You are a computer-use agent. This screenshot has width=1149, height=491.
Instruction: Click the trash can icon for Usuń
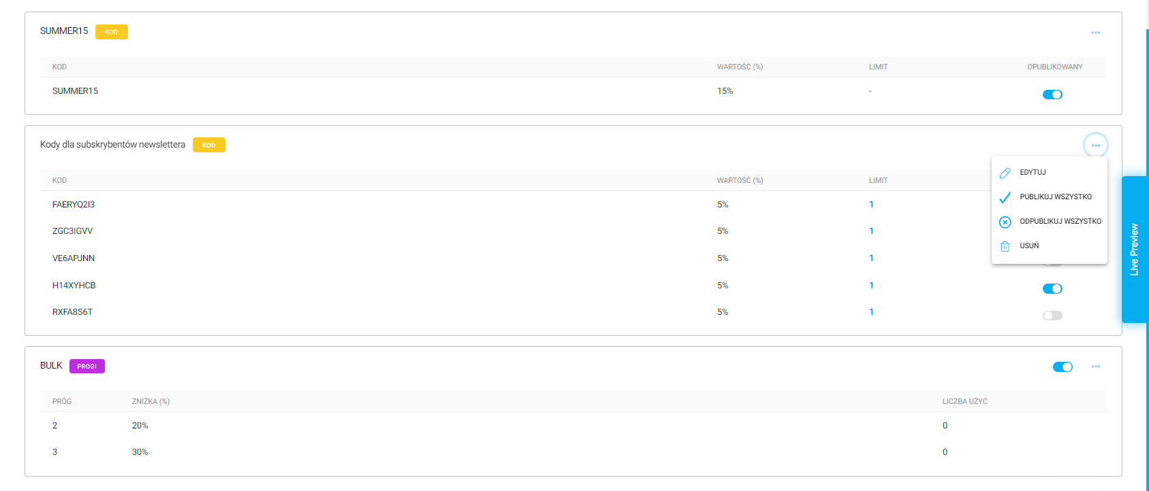(1005, 247)
